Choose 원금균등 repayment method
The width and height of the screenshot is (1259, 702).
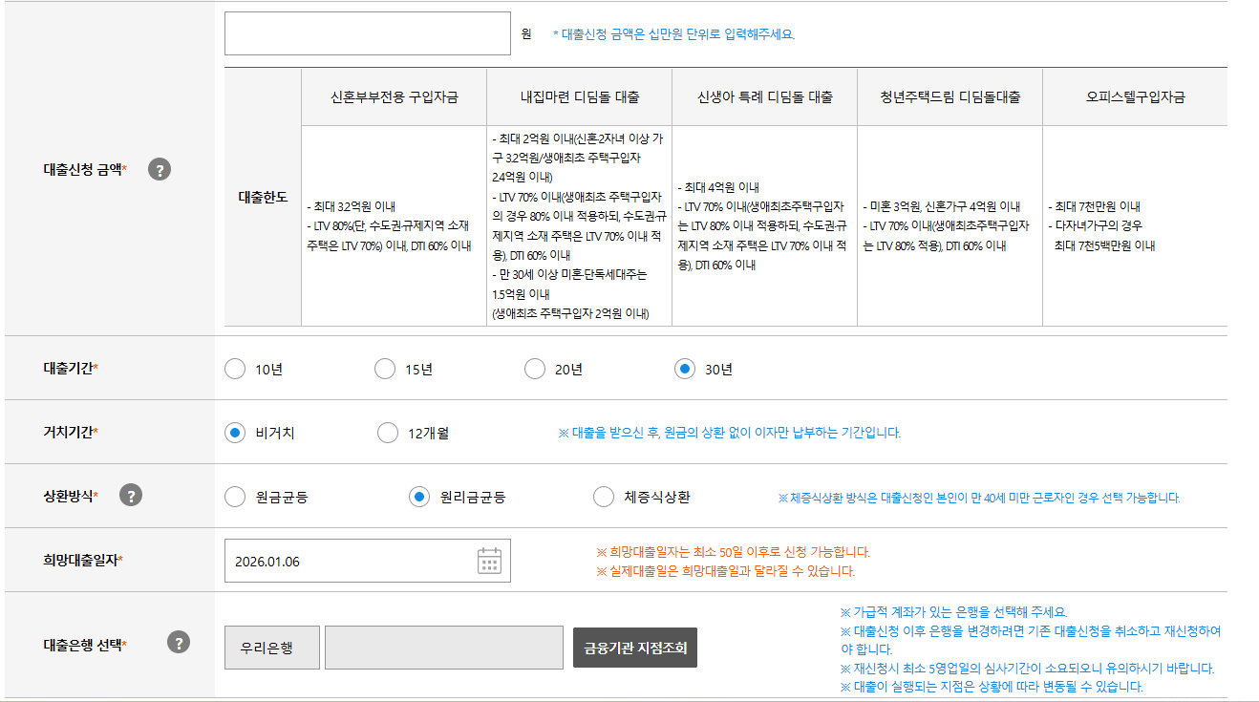235,496
